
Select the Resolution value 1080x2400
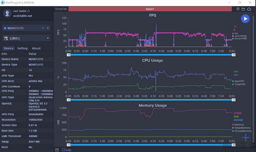[x=35, y=120]
